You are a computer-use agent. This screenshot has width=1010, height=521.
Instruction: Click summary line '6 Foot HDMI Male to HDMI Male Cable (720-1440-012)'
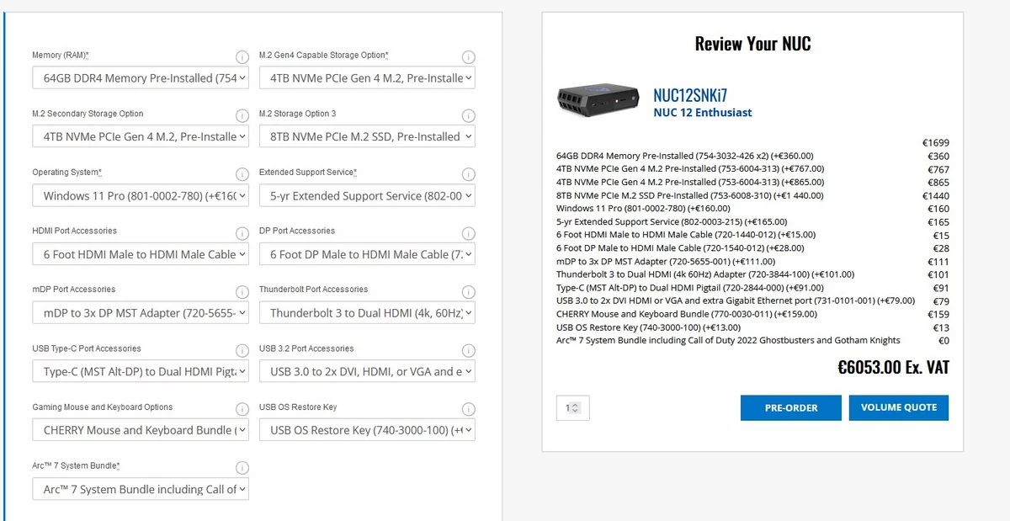pos(686,235)
